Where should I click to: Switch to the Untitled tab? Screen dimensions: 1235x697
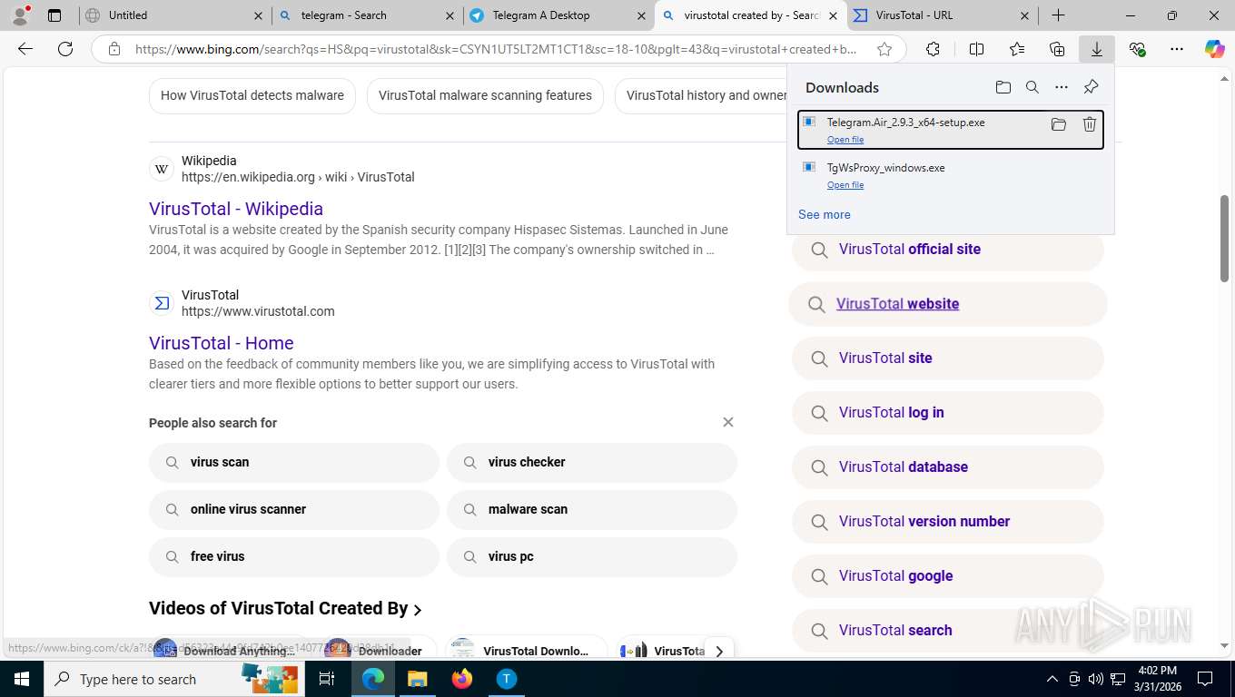coord(175,15)
